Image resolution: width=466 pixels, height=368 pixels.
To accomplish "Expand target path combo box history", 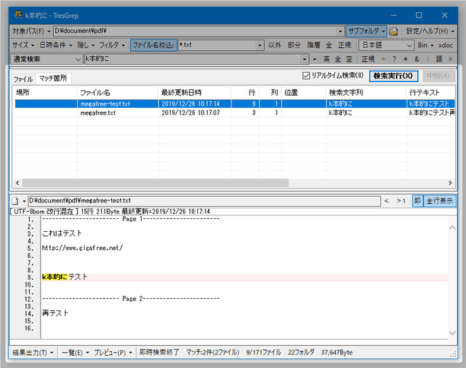I will point(340,31).
